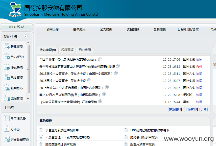216x146 pixels.
Task: Click form icon beside 超费用预算审批表
Action: pyautogui.click(x=126, y=144)
